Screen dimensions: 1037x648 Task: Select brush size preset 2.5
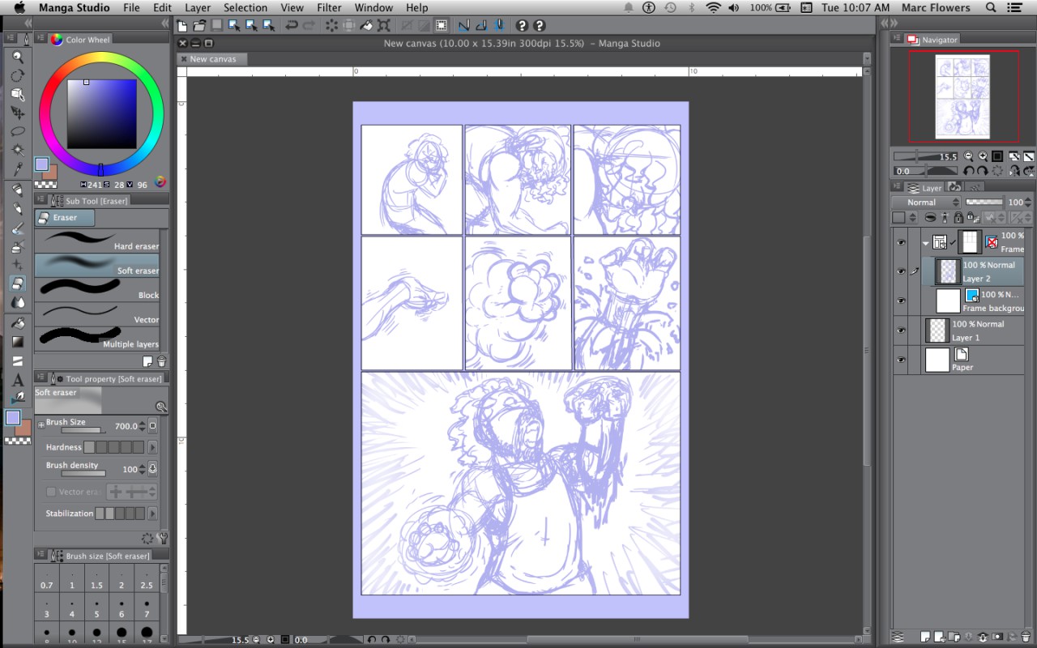(147, 580)
